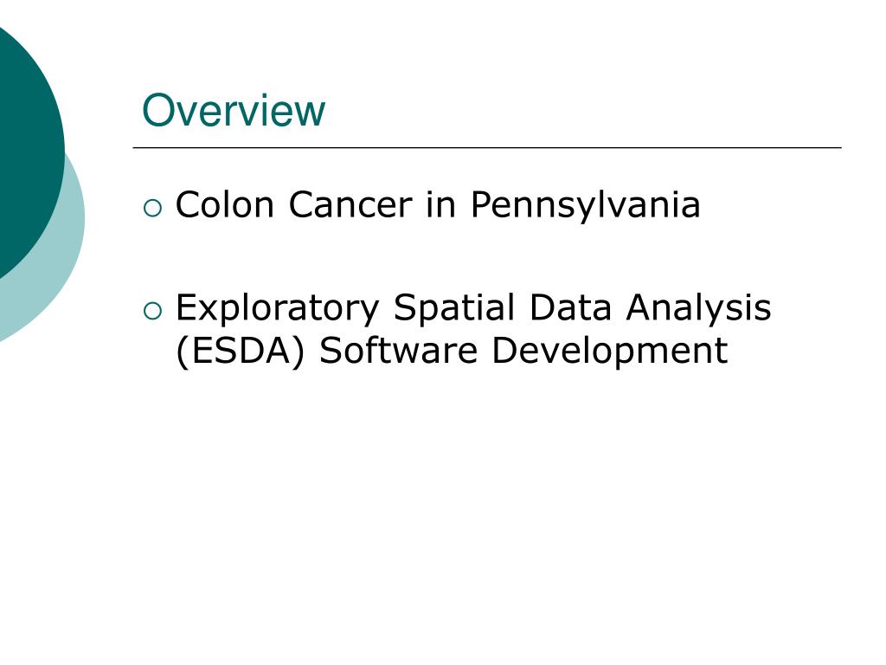Click the word Development
Screen dimensions: 886x665
[x=610, y=352]
